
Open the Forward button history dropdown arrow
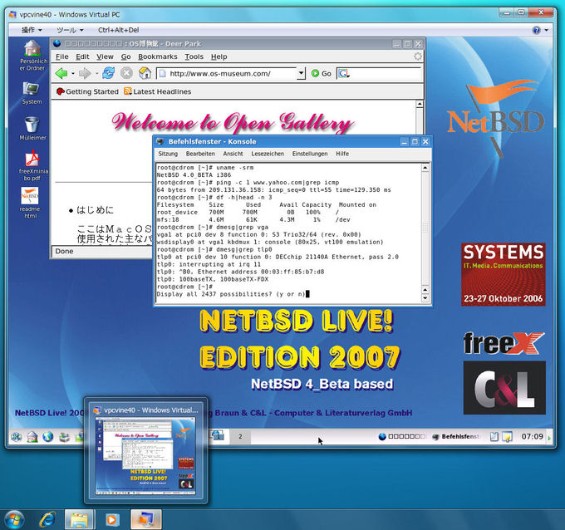coord(96,73)
